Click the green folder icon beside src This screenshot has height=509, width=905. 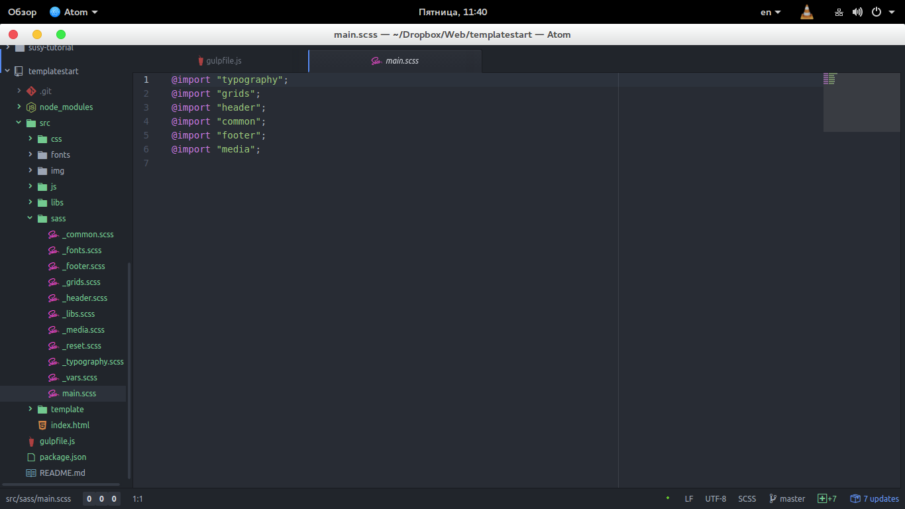tap(30, 123)
